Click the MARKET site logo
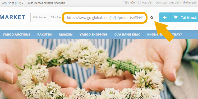Viewport: 198px width, 99px height. coord(13,17)
